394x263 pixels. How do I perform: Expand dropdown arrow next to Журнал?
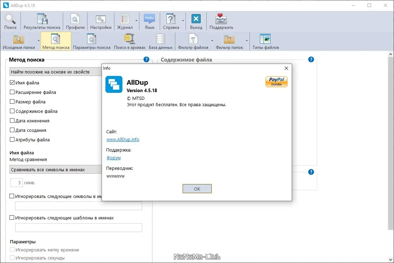point(137,21)
